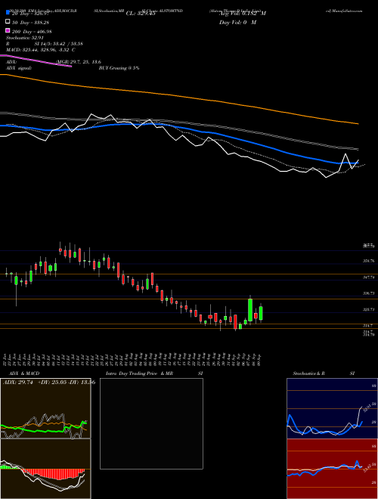378x499 pixels.
Task: Click the blue 20 Day legend swatch
Action: (8, 13)
